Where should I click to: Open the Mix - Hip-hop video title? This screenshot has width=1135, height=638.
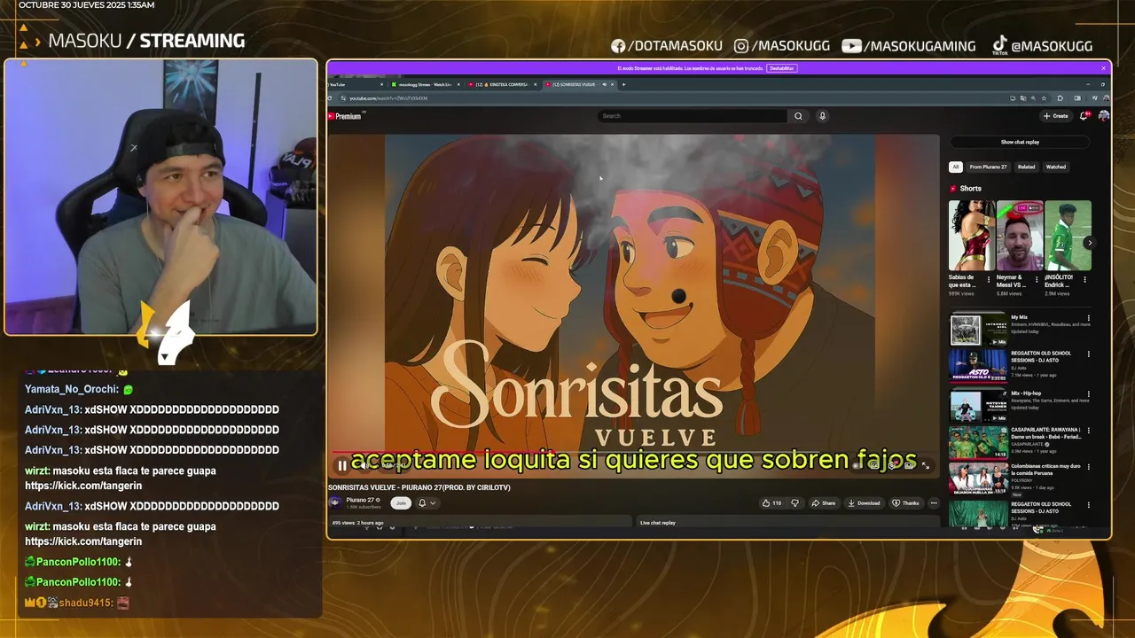[1026, 393]
